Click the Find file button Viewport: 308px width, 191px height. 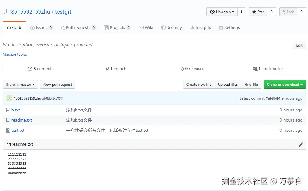pos(251,85)
